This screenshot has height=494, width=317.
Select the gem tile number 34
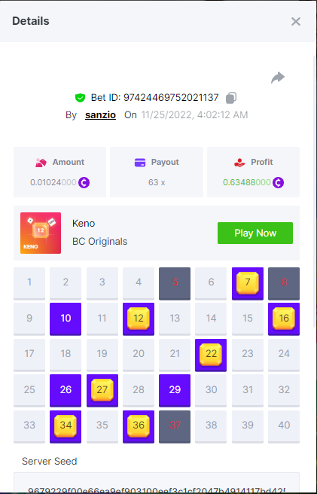66,426
